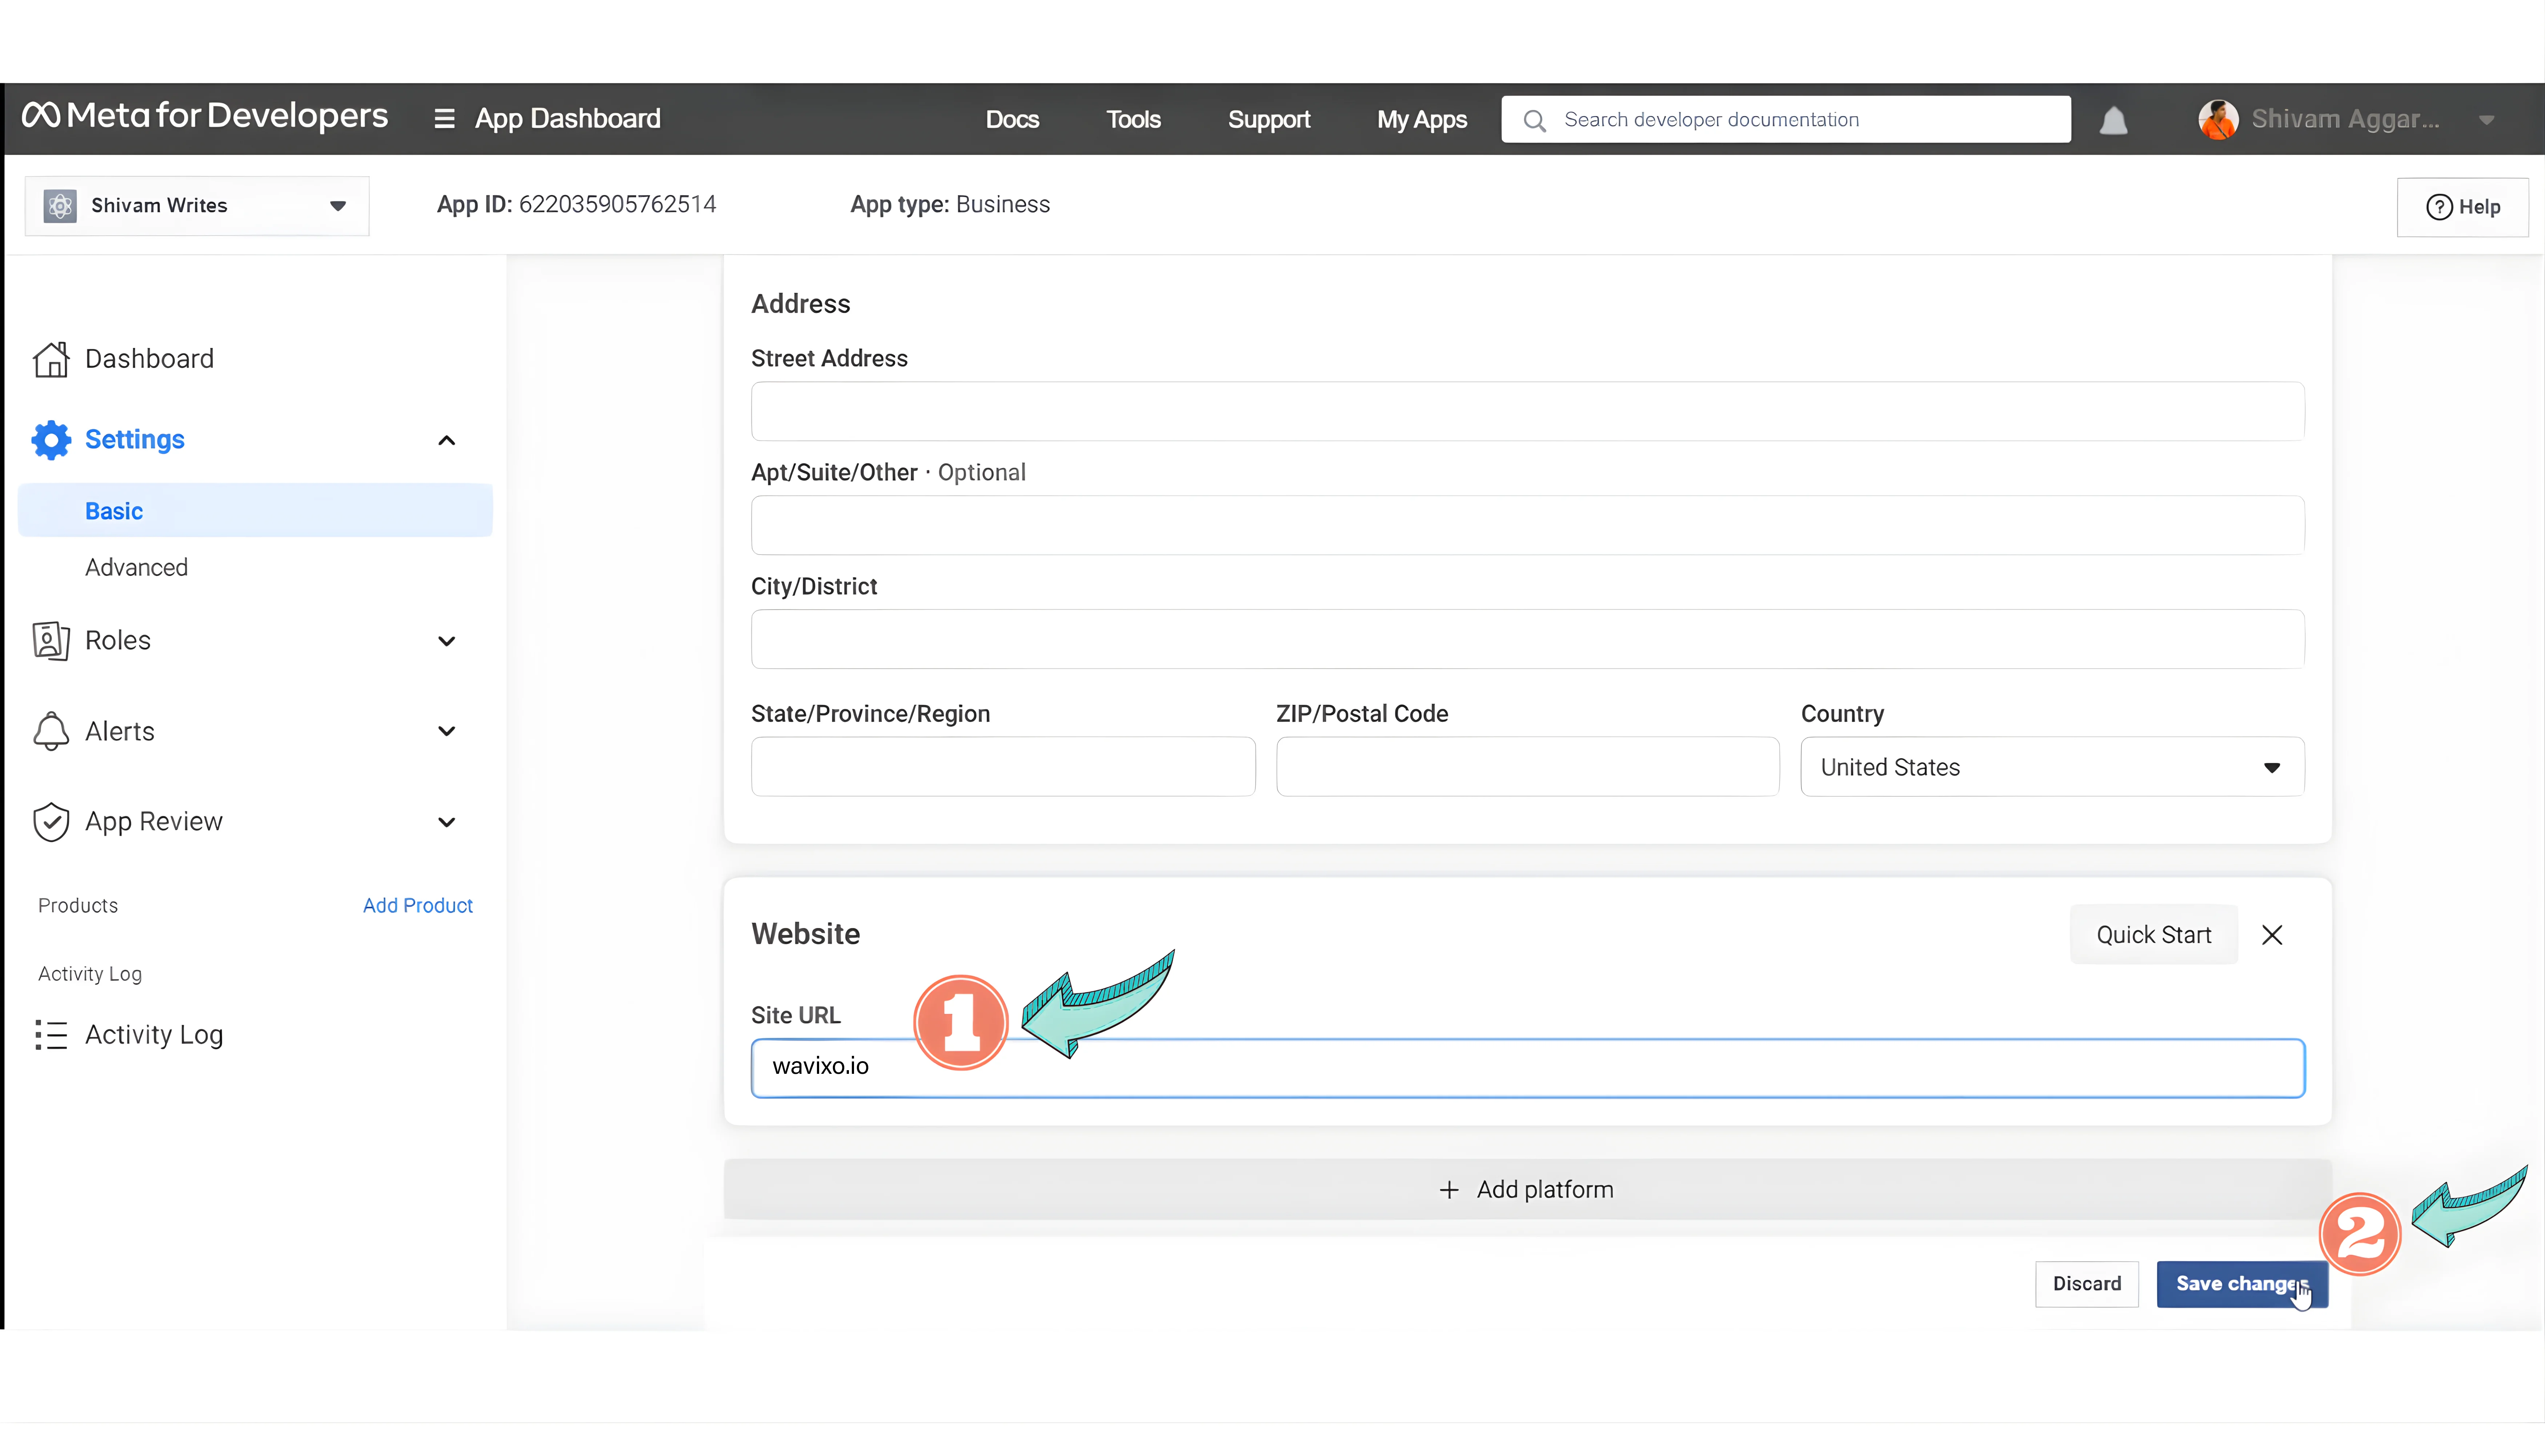2545x1432 pixels.
Task: Click the Add Product link
Action: [x=417, y=904]
